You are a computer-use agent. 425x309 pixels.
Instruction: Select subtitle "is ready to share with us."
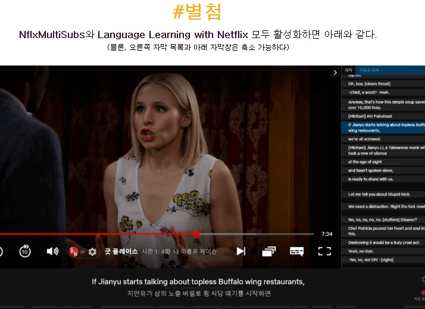[383, 179]
